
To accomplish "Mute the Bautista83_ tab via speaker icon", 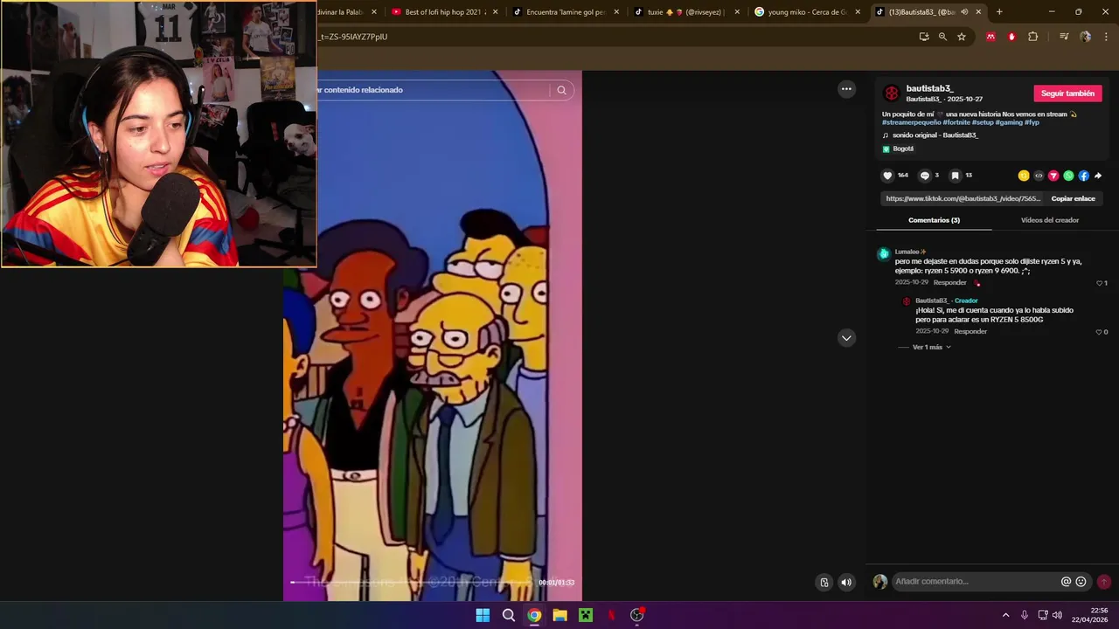I will coord(964,12).
